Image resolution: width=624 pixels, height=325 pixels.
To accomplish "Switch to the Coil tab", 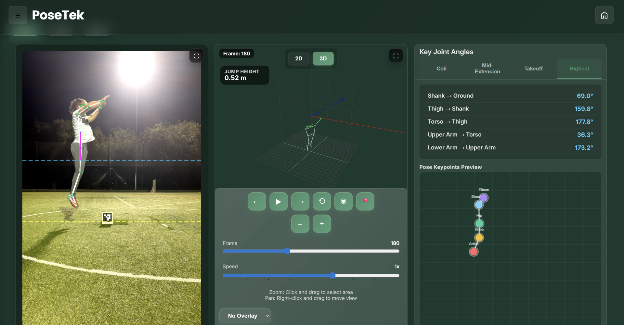I will (x=441, y=69).
